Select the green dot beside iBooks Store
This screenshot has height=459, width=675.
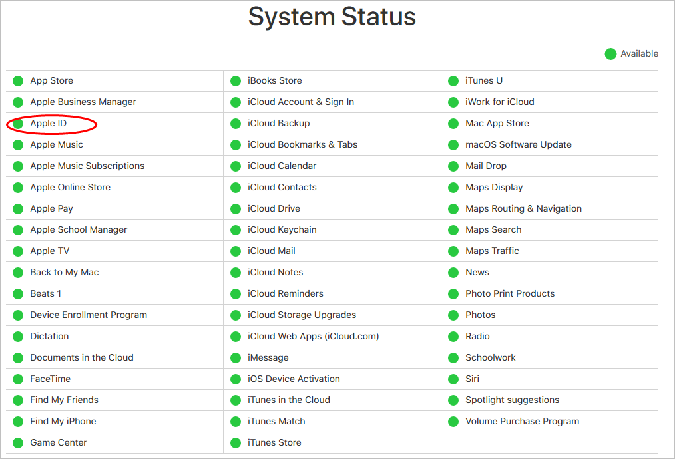pos(236,81)
